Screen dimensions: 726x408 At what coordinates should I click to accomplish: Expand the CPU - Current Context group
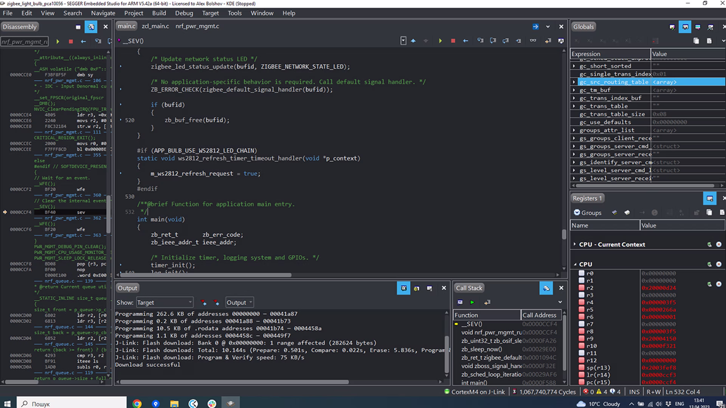click(x=575, y=244)
